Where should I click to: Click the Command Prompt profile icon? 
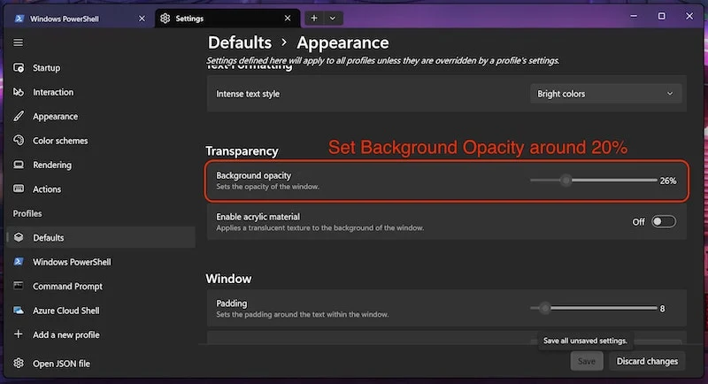click(19, 286)
